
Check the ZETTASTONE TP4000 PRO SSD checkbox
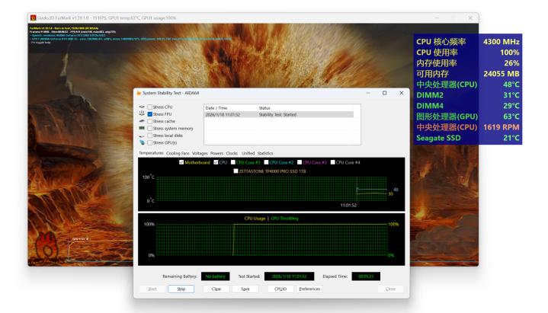(x=236, y=171)
